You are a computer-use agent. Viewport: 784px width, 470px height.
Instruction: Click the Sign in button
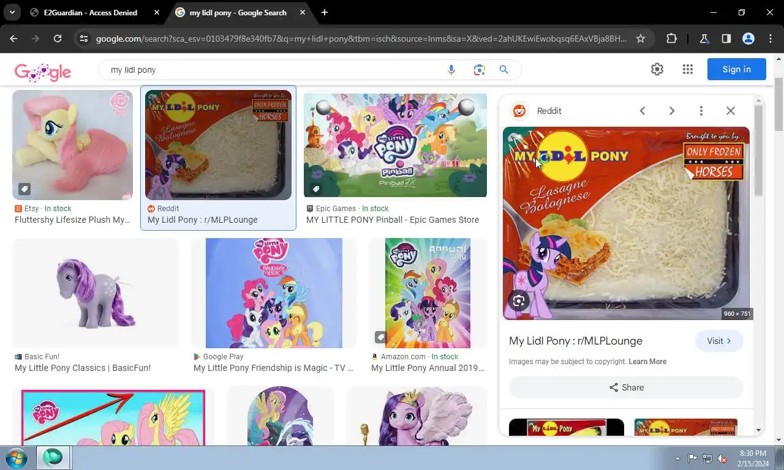pos(736,69)
